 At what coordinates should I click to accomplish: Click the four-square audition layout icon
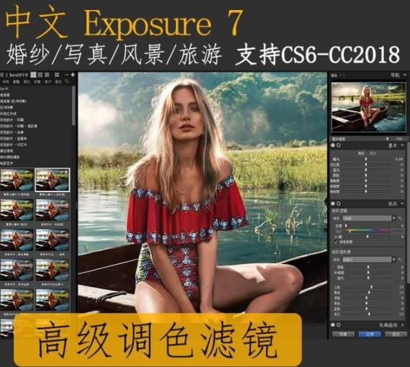pos(57,75)
